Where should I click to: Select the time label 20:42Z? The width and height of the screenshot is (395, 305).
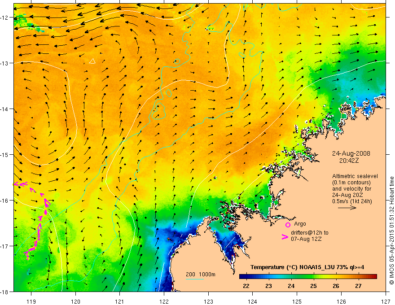[349, 161]
